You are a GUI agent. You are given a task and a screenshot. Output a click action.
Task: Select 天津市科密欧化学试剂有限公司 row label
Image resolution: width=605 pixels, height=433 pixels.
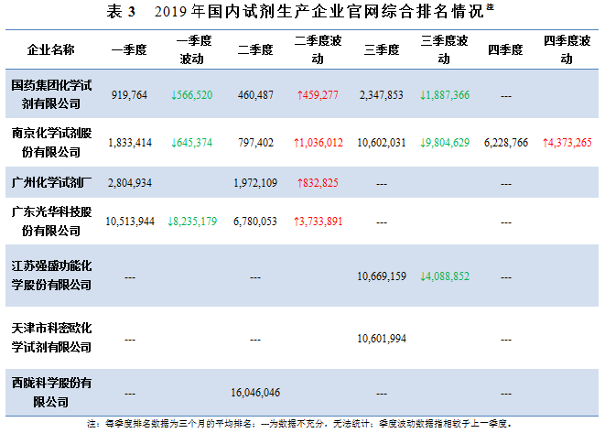[52, 338]
